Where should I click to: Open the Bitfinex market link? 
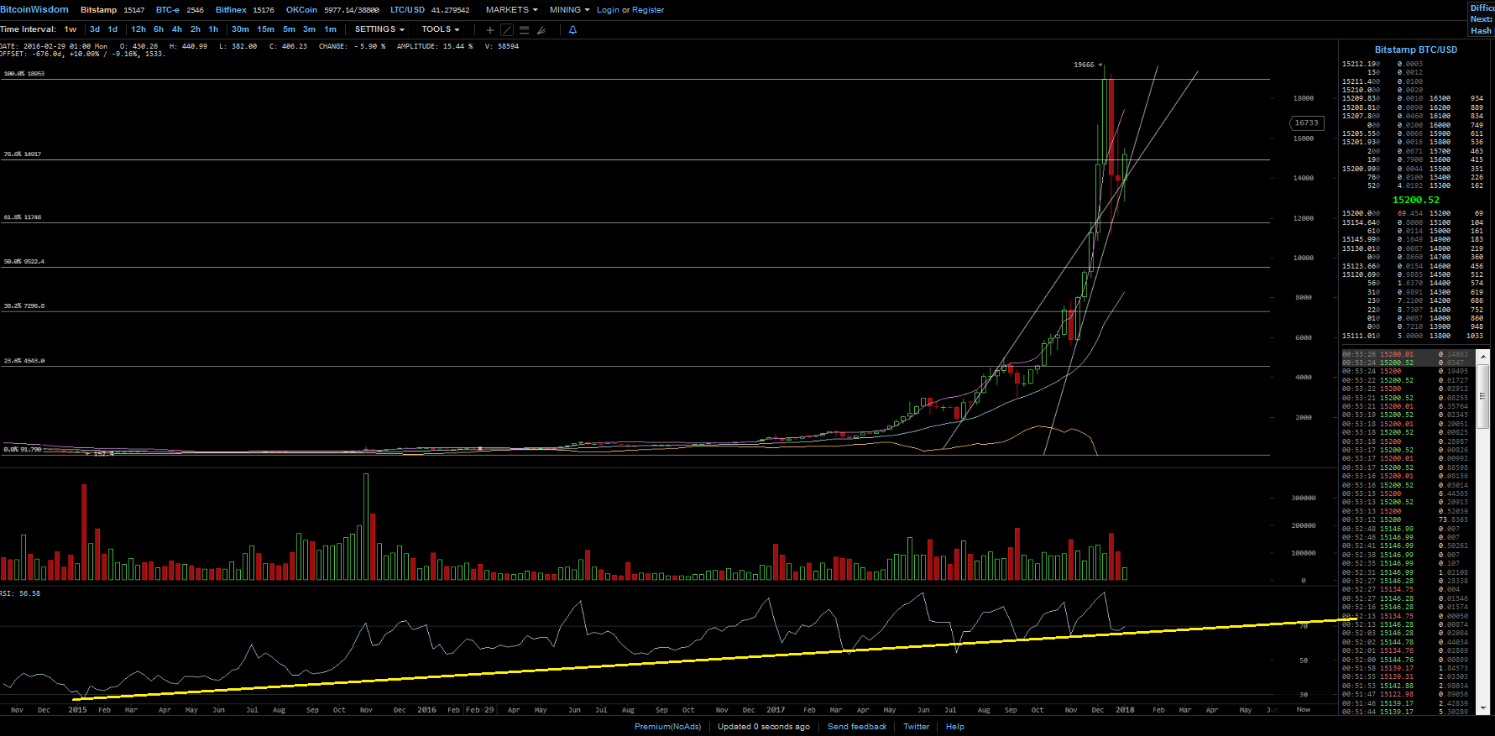[x=231, y=10]
